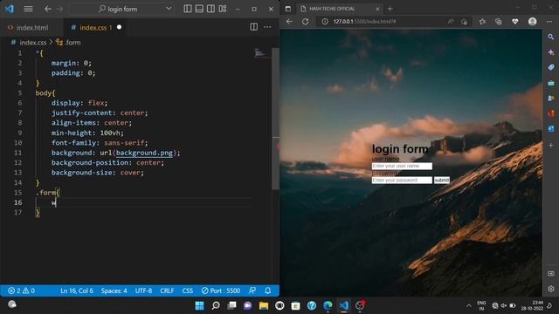
Task: Split the editor to the right
Action: pos(254,27)
